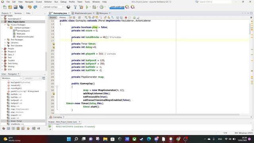This screenshot has width=254, height=143.
Task: Click the editor horizontal scrollbar
Action: (x=147, y=114)
